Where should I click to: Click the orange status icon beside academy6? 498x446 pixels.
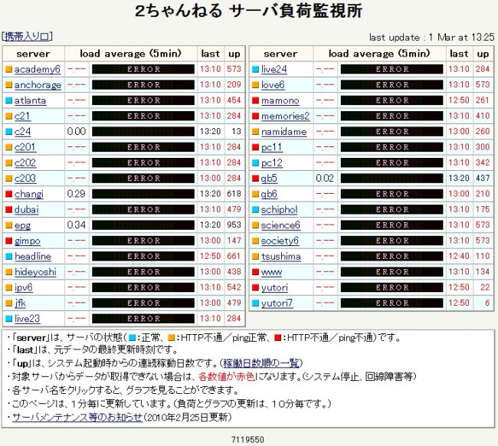click(x=9, y=69)
